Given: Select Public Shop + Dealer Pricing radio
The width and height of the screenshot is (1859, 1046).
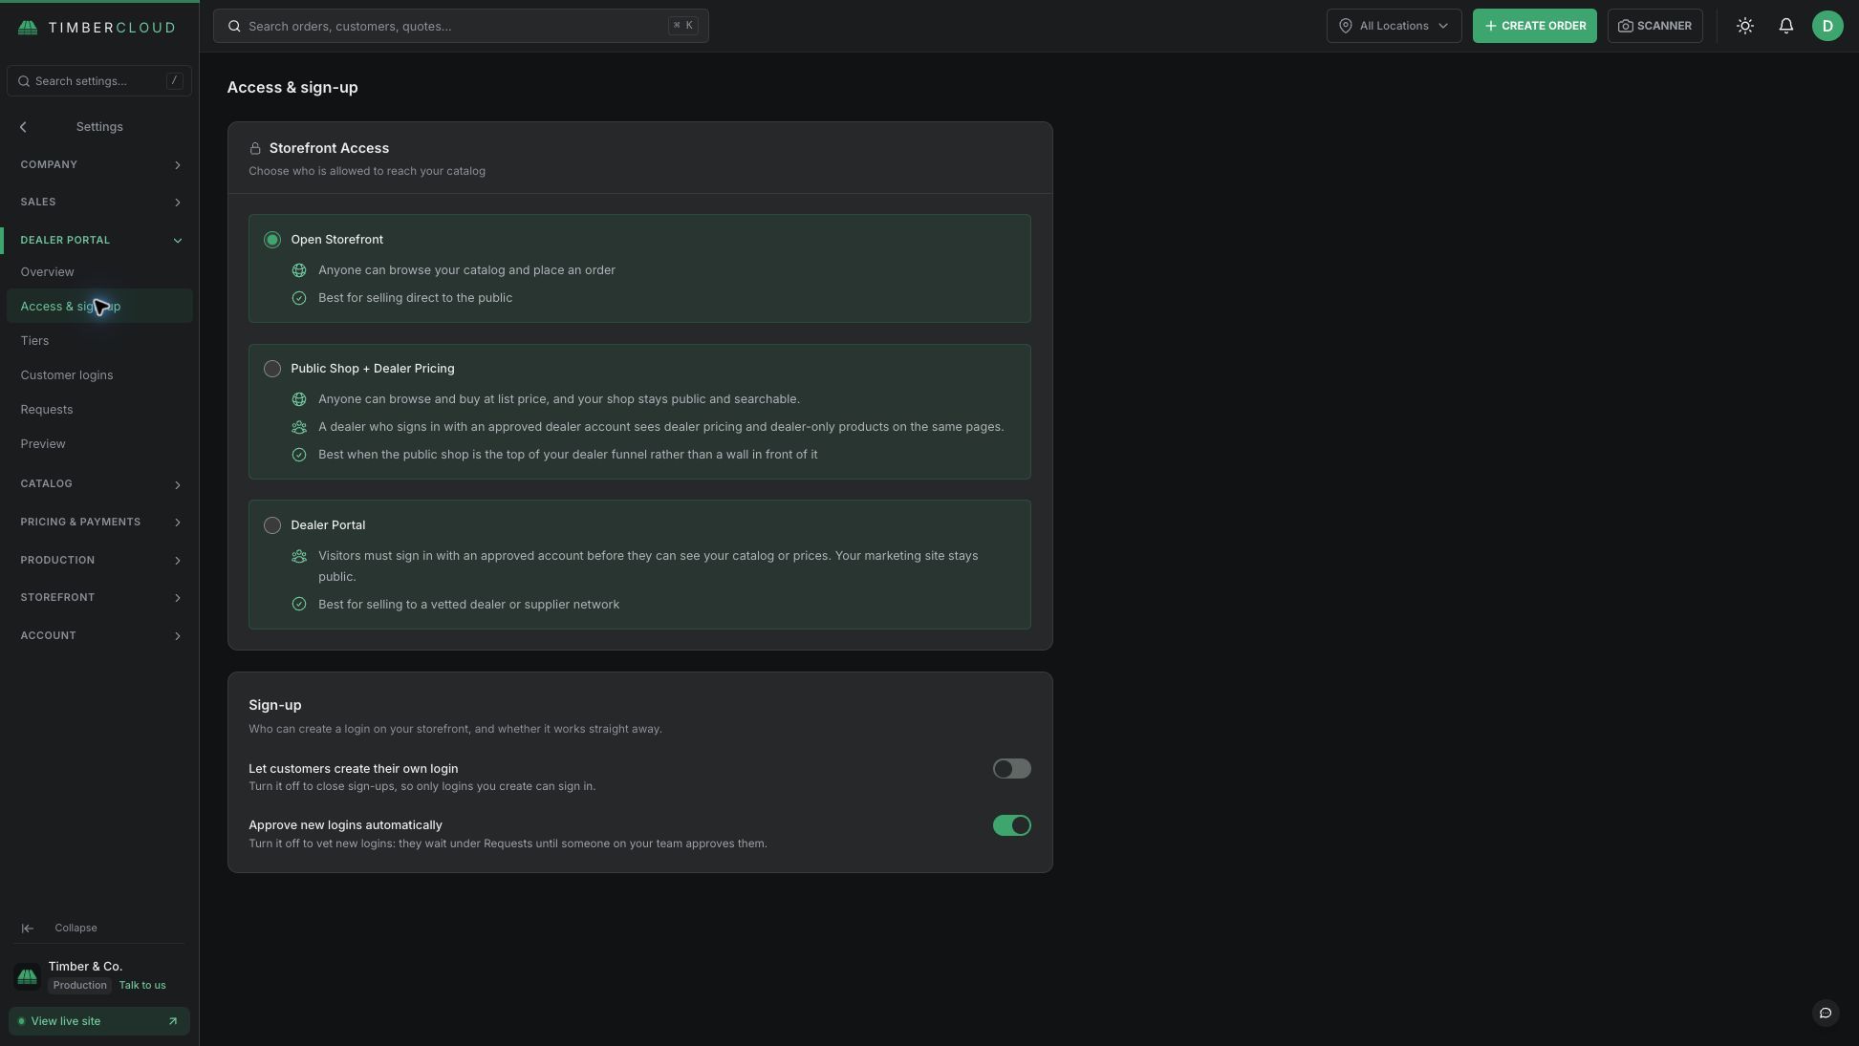Looking at the screenshot, I should 272,369.
